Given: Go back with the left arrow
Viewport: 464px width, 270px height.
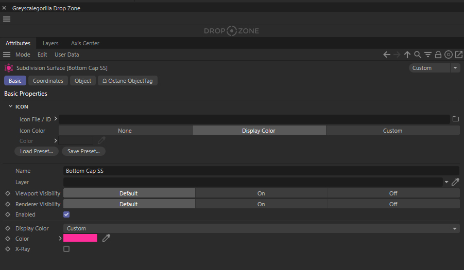Looking at the screenshot, I should (x=386, y=55).
